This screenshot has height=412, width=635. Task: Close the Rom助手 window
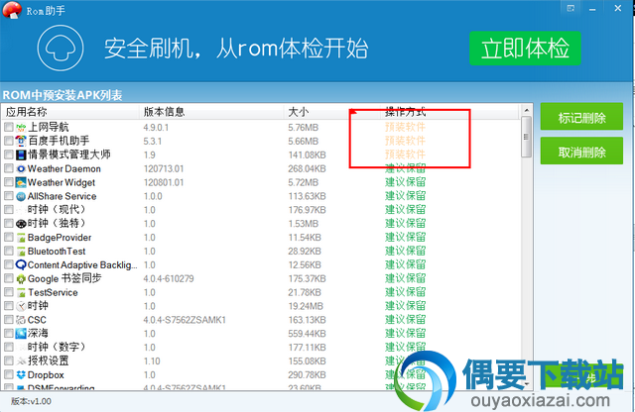[x=617, y=8]
